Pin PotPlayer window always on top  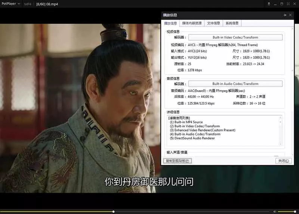coord(269,4)
